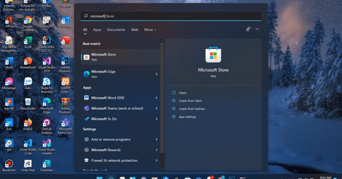Expand the arrow beside Firewall & network protection

(x=156, y=160)
